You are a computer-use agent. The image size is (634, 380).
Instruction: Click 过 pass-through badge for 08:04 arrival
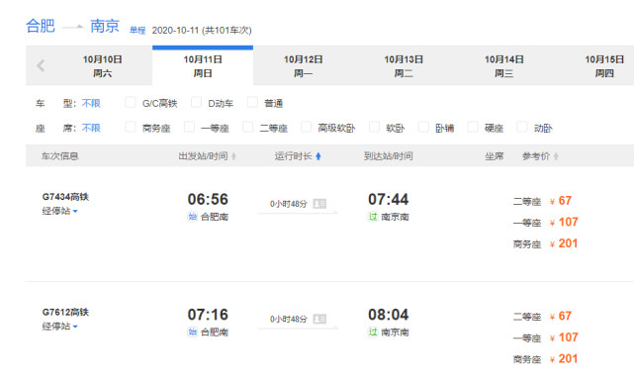(x=373, y=332)
